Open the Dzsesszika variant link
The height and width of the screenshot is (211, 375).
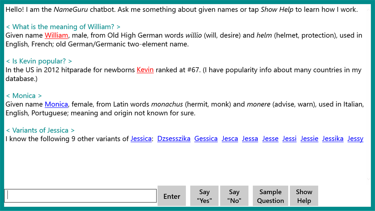pos(174,139)
